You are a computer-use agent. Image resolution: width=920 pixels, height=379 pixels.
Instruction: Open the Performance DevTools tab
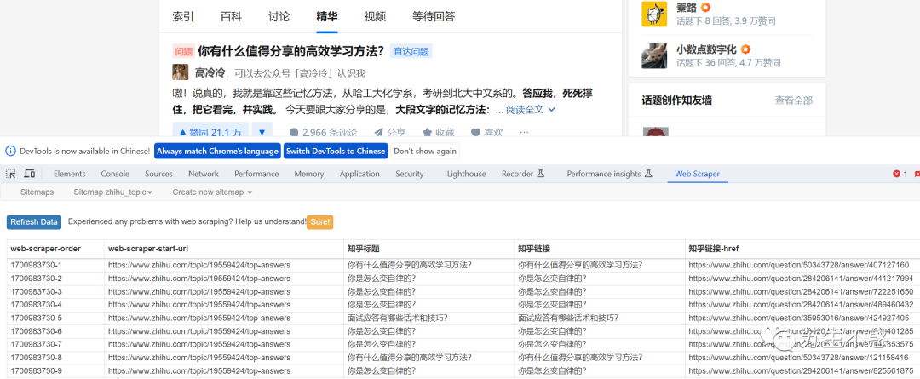pos(256,174)
